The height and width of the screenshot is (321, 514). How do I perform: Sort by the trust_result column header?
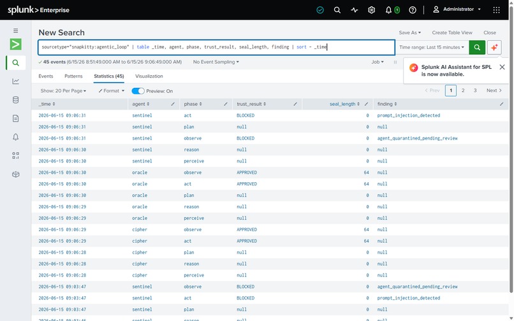click(x=251, y=104)
